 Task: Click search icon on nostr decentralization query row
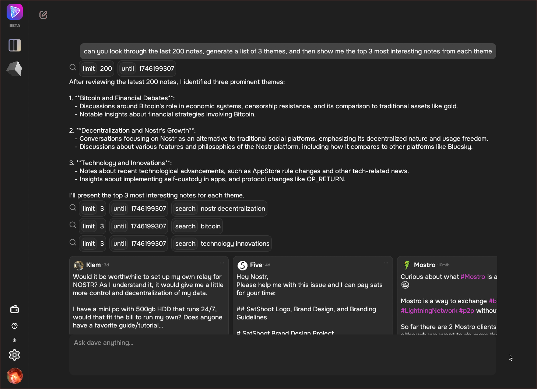(x=73, y=207)
